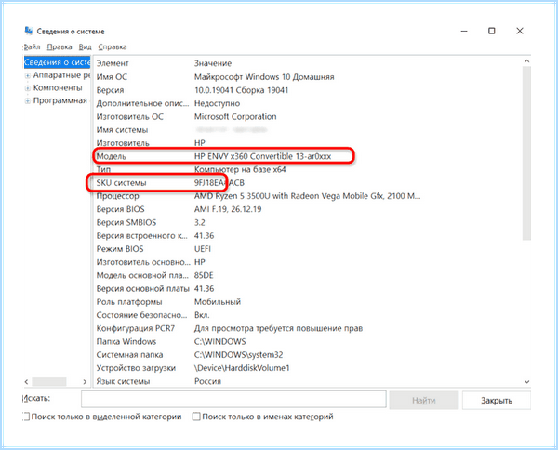Select the Состояние безопасной загрузки row
This screenshot has height=450, width=558.
308,315
